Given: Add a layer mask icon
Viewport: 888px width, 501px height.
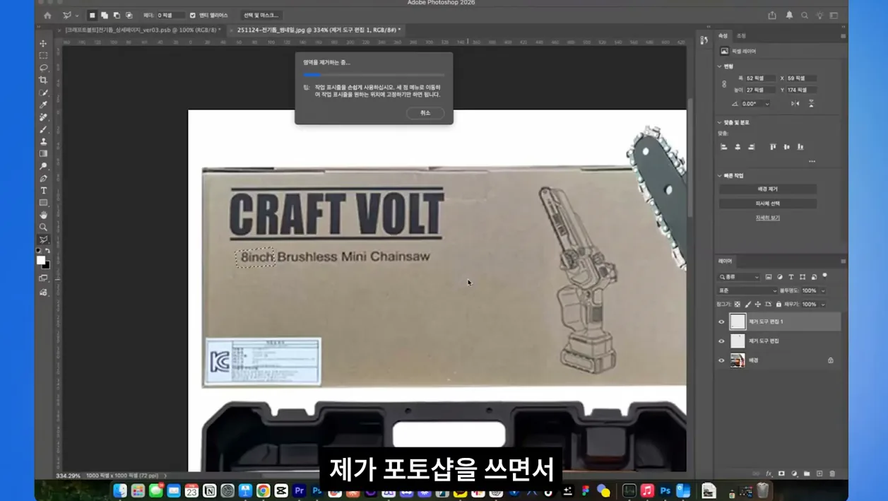Looking at the screenshot, I should tap(781, 473).
